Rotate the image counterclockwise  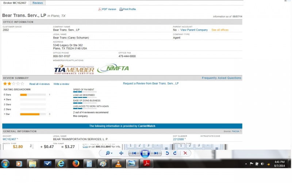[167, 153]
